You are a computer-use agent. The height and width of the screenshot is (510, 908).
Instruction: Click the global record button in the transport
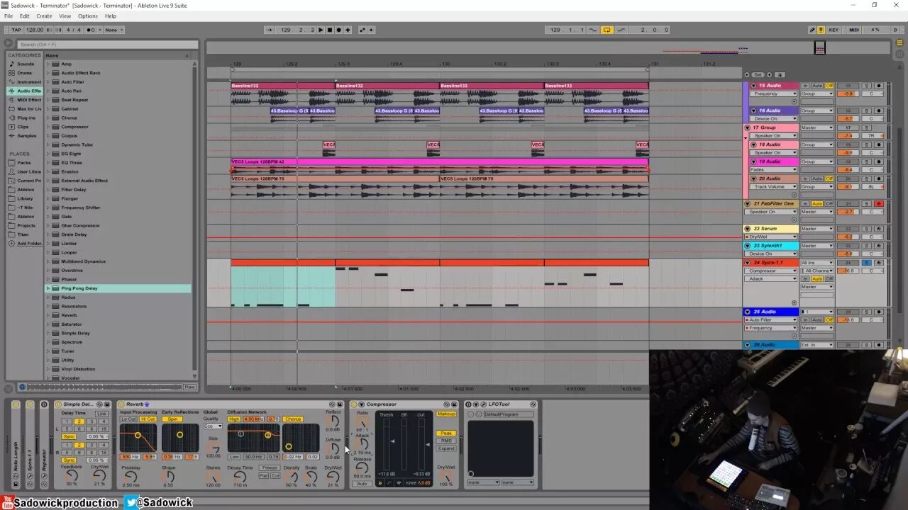339,30
